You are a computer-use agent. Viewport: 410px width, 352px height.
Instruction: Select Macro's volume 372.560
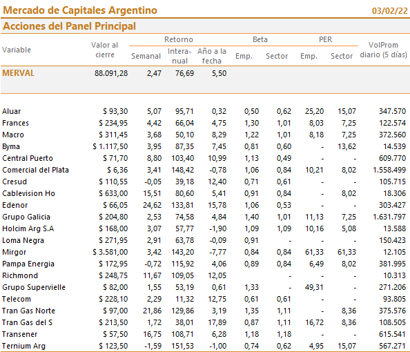coord(393,135)
